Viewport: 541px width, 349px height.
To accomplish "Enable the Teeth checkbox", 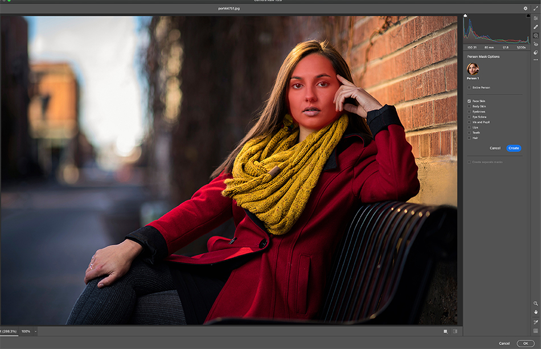I will click(469, 133).
